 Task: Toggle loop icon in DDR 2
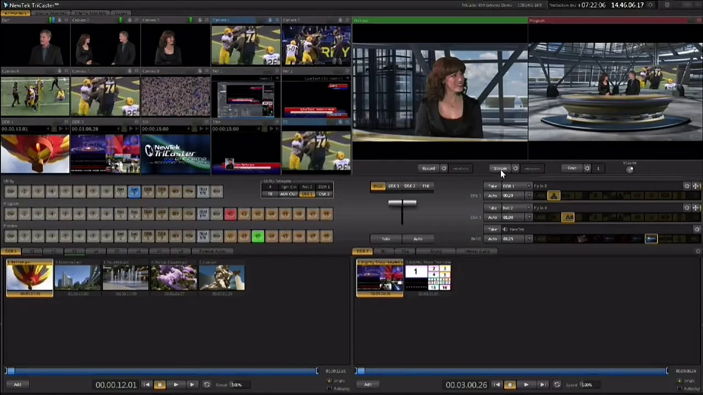point(557,385)
